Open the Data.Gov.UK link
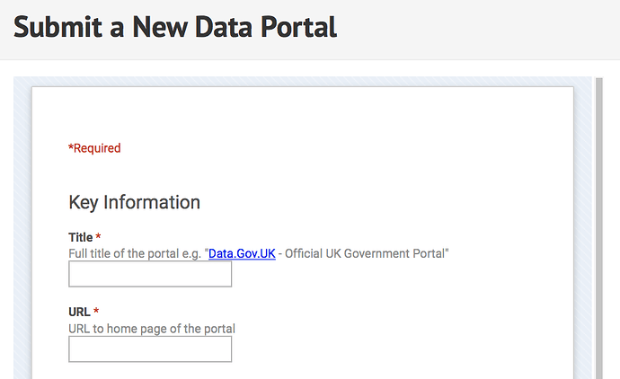 242,254
